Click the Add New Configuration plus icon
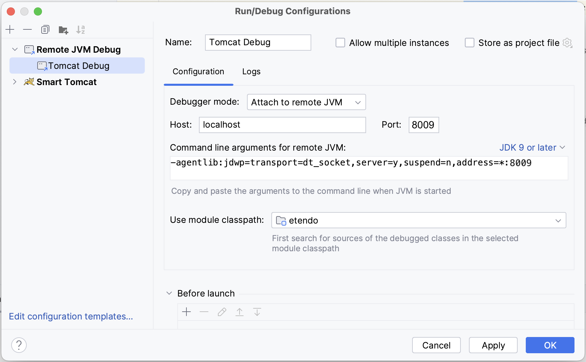This screenshot has width=586, height=362. pyautogui.click(x=10, y=30)
